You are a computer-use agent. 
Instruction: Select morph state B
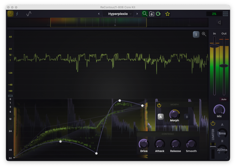(187, 117)
